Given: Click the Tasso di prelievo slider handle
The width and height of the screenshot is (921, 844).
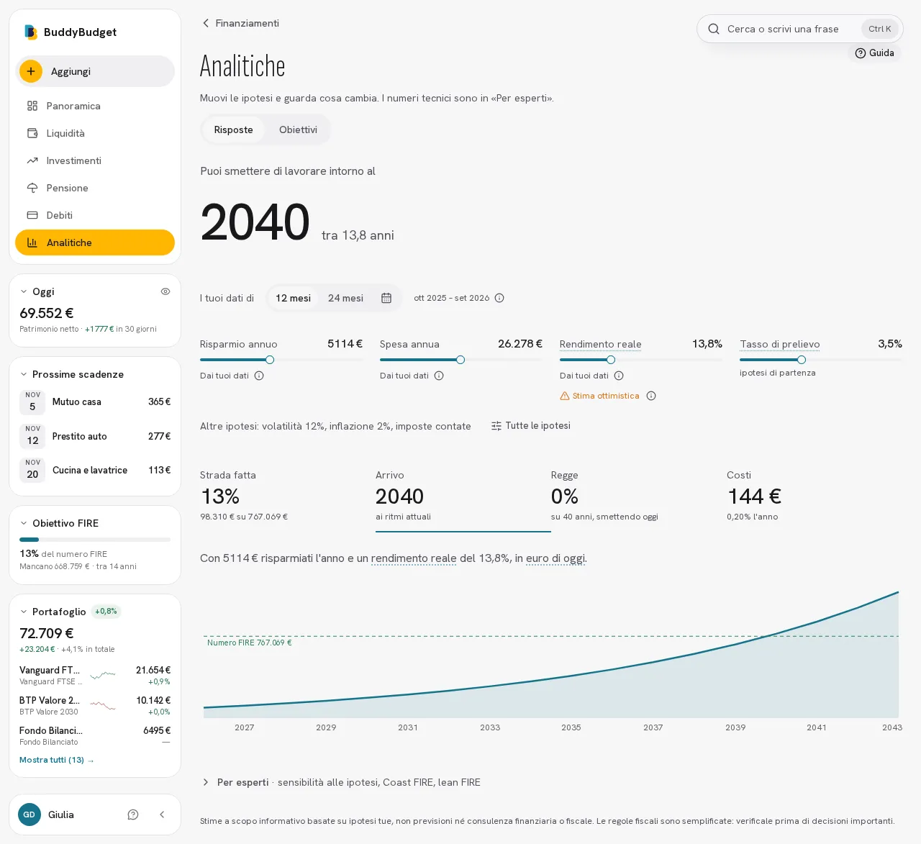Looking at the screenshot, I should [x=802, y=360].
